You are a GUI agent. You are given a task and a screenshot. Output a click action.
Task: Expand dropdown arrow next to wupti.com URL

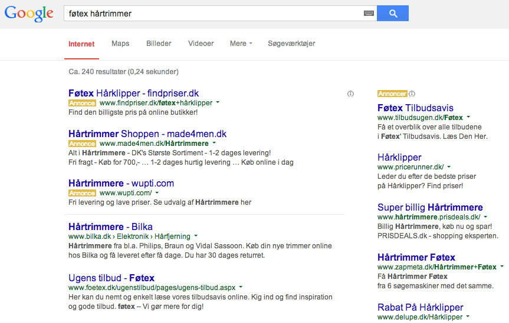(x=157, y=192)
